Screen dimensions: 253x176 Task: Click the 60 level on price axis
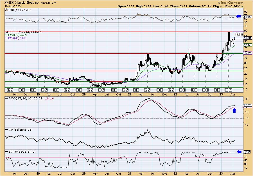click(x=246, y=31)
